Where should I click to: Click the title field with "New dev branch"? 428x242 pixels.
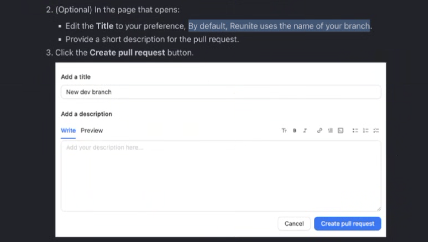221,92
